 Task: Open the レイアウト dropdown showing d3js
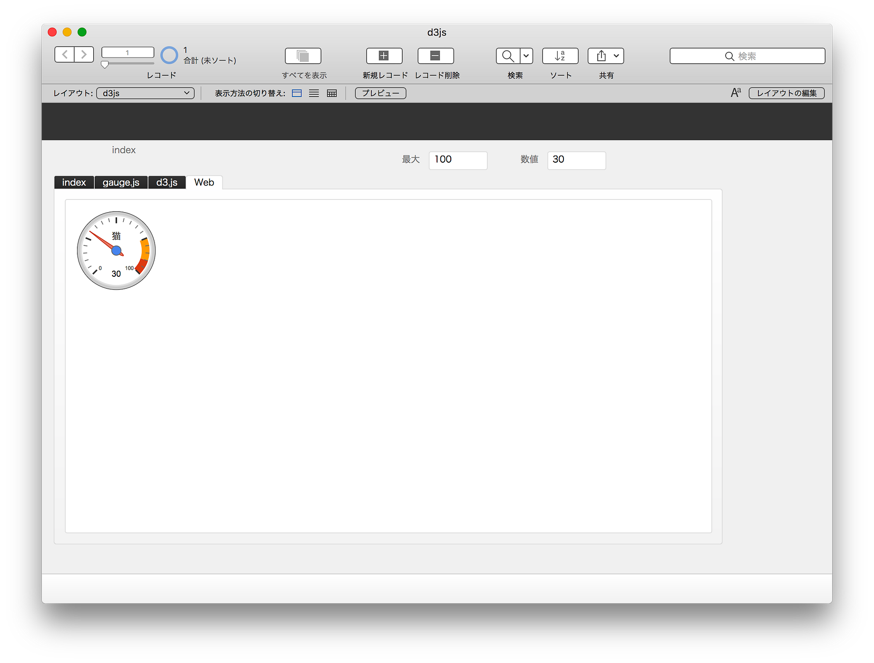[x=145, y=93]
